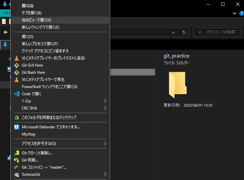Click Microsoft Defender shield icon
The width and height of the screenshot is (244, 180).
17,127
